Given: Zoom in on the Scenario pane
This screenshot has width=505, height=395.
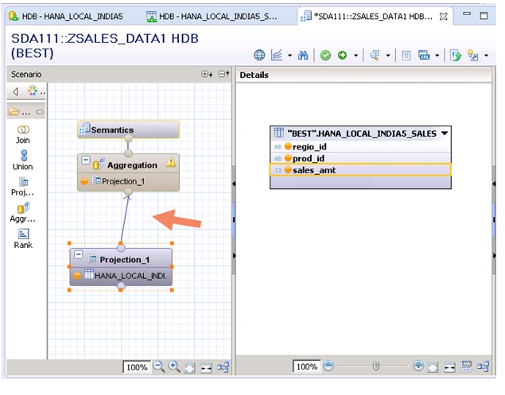Looking at the screenshot, I should [174, 366].
